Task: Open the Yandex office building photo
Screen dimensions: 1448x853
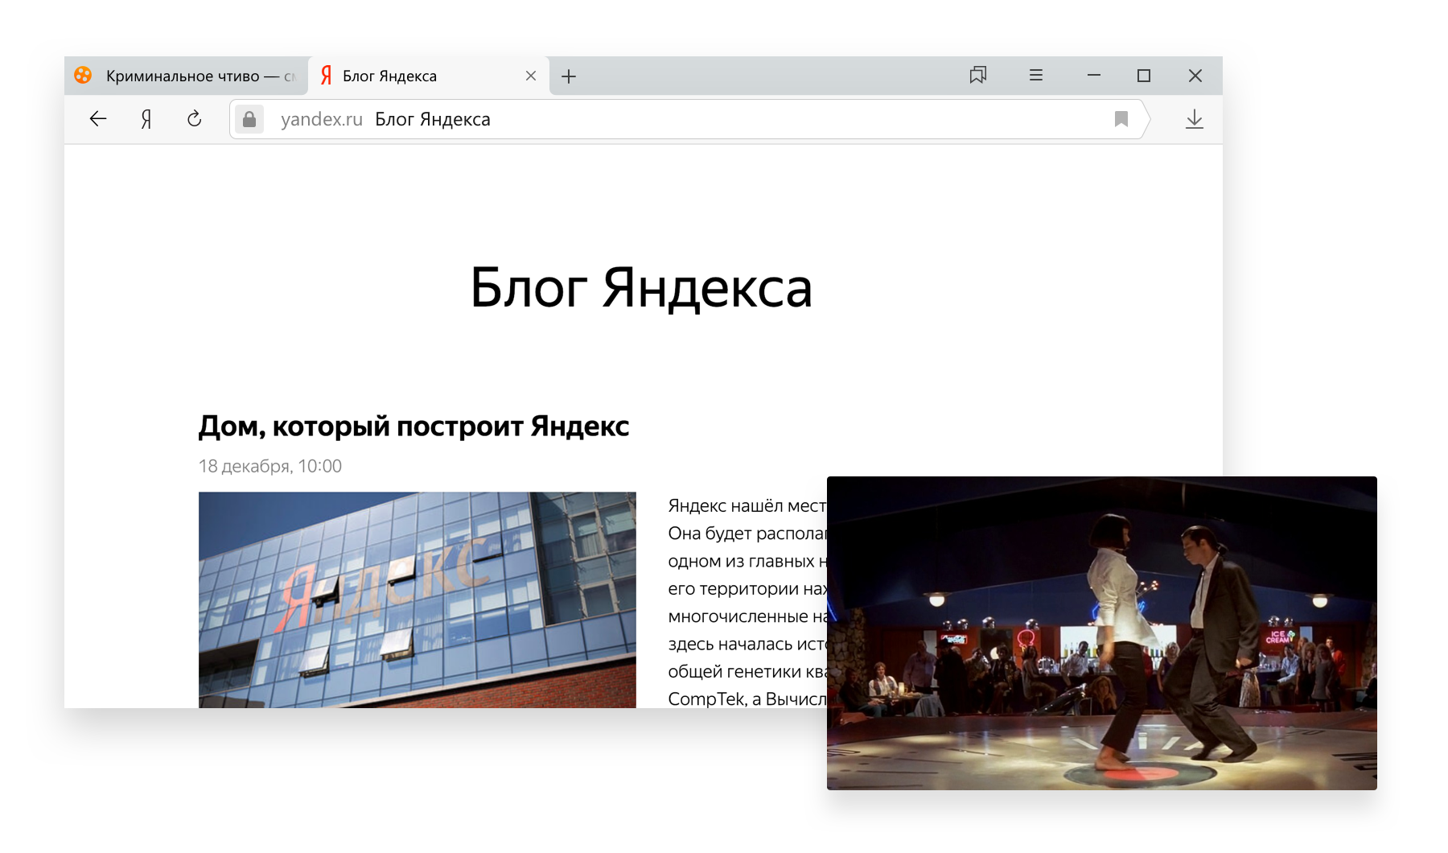Action: click(418, 600)
